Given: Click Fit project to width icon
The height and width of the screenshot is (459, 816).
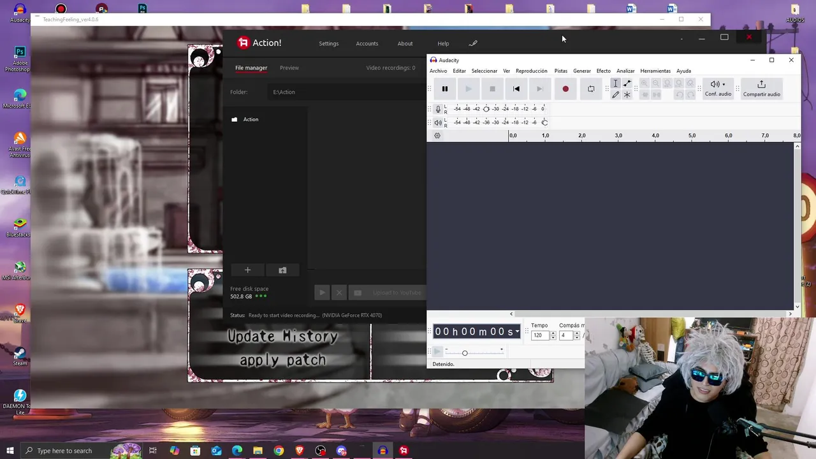Looking at the screenshot, I should (x=679, y=84).
